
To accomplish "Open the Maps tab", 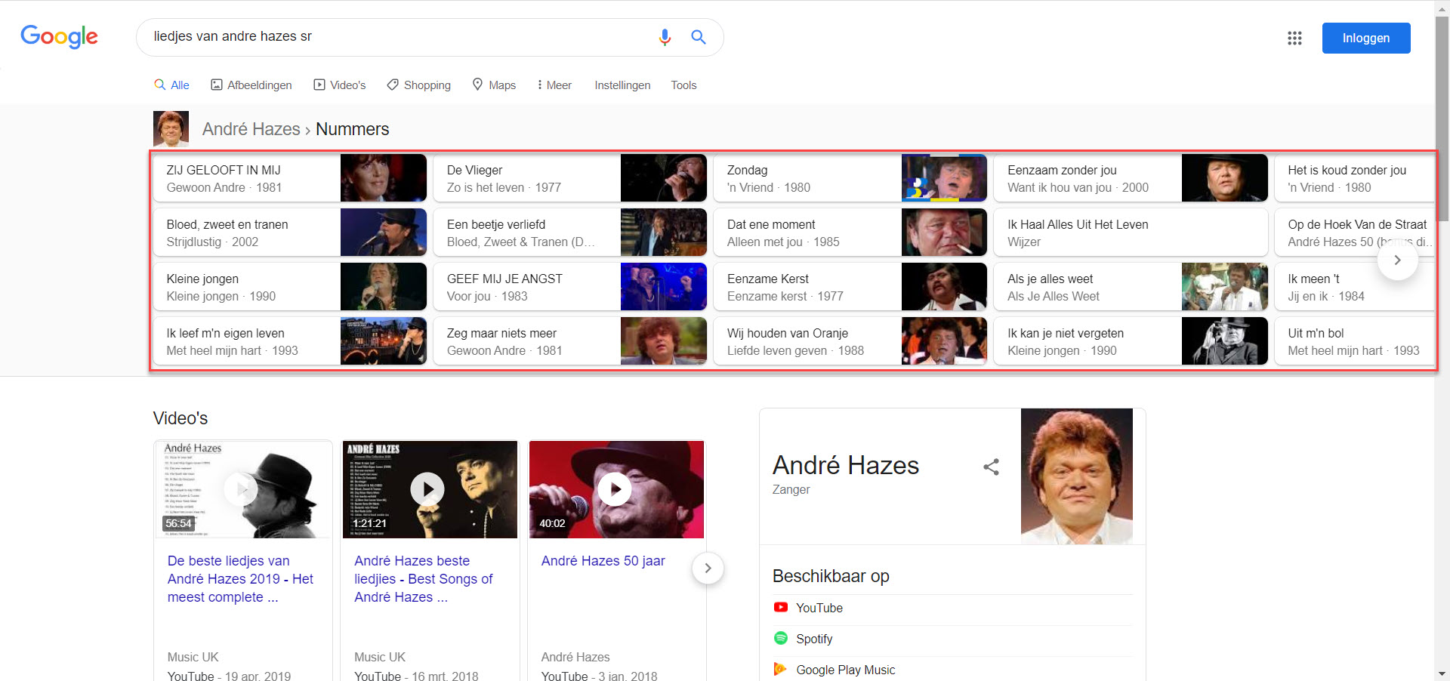I will pyautogui.click(x=494, y=85).
